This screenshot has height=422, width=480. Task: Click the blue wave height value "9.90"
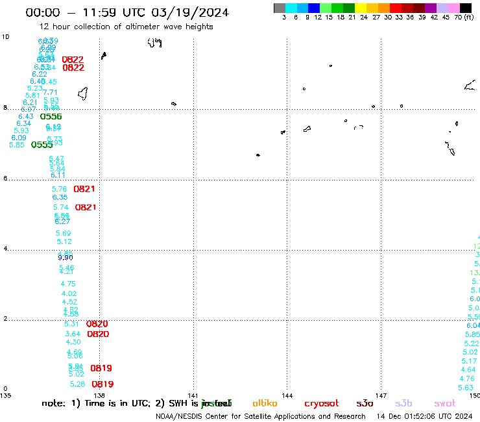point(66,258)
